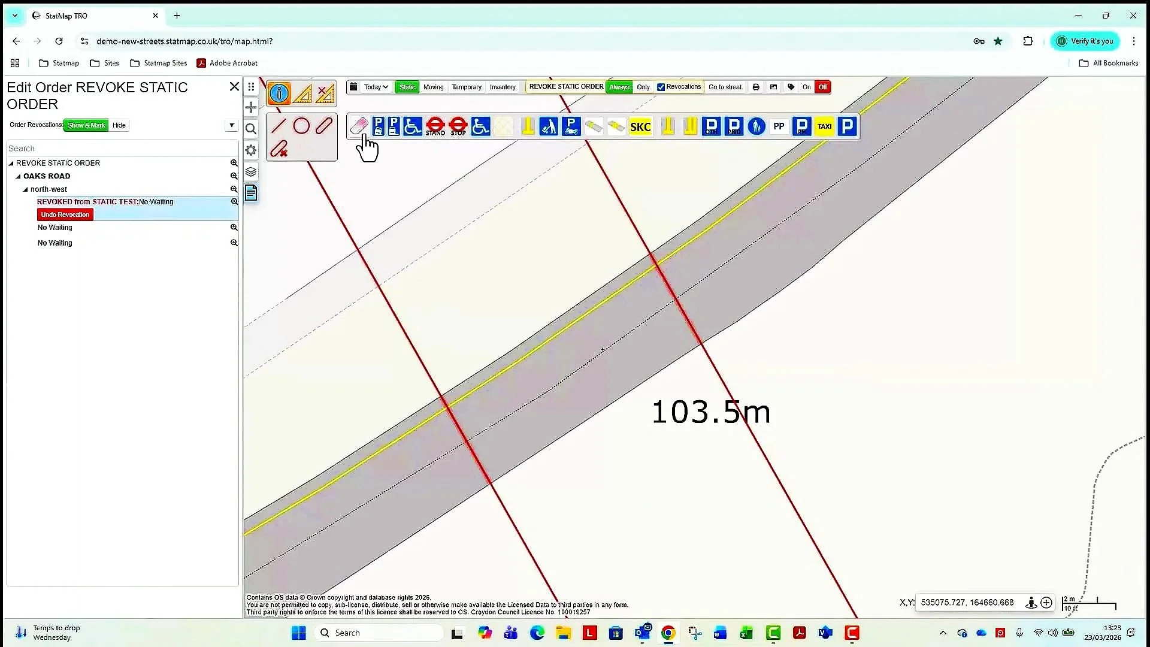Set order filter to Only
The image size is (1150, 647).
point(643,87)
